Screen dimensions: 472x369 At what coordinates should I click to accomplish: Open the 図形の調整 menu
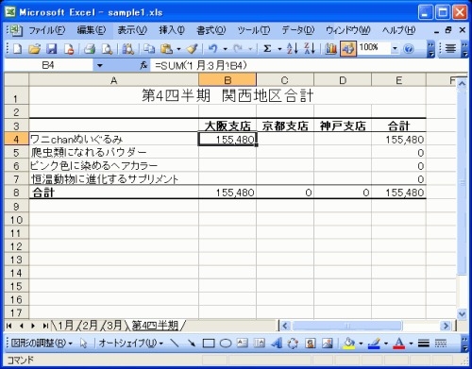click(42, 343)
